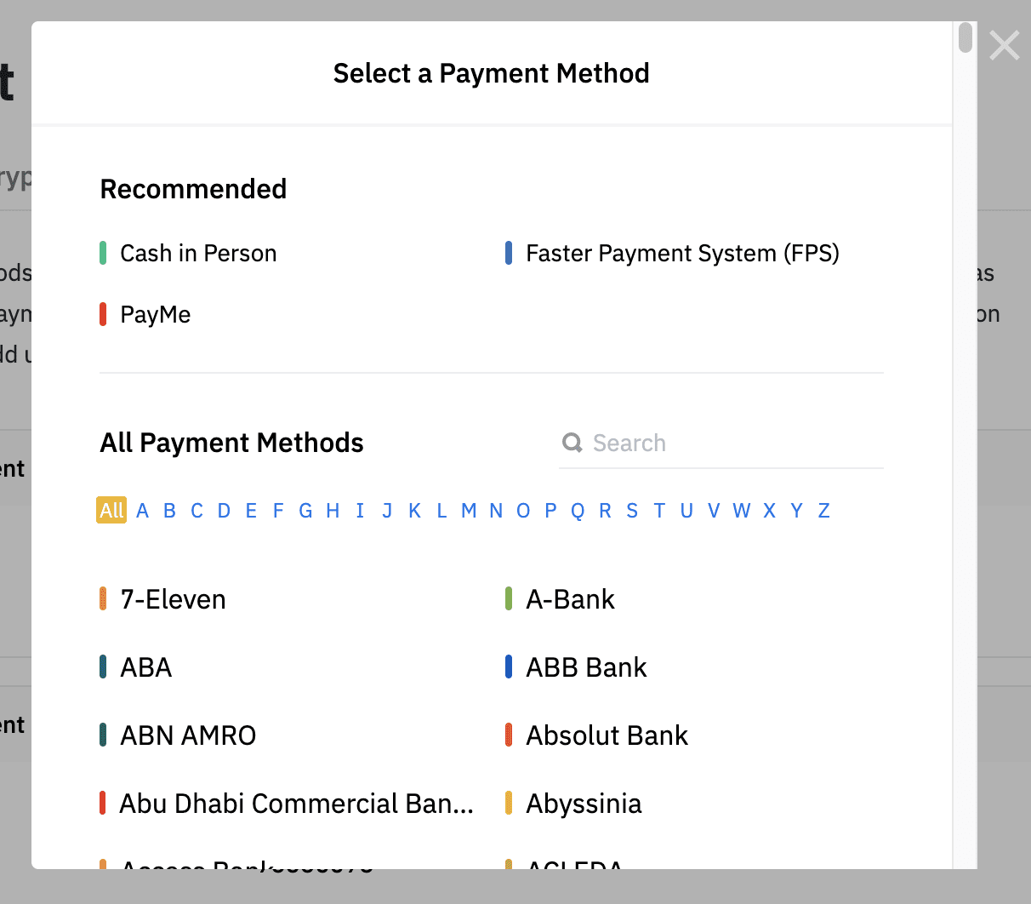Select ABA payment option
The height and width of the screenshot is (904, 1031).
pos(146,667)
